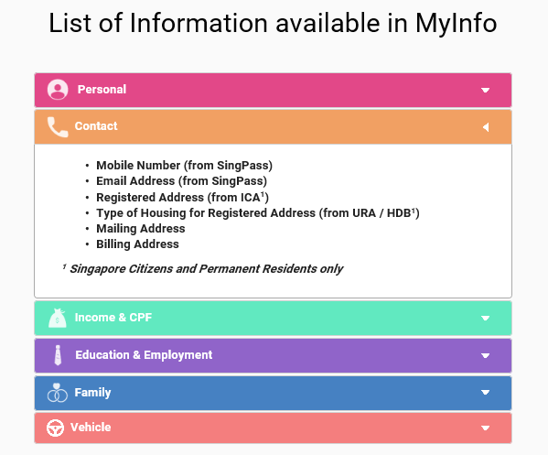Click 'Email Address (from SingPass)' item
Image resolution: width=548 pixels, height=455 pixels.
(x=181, y=181)
